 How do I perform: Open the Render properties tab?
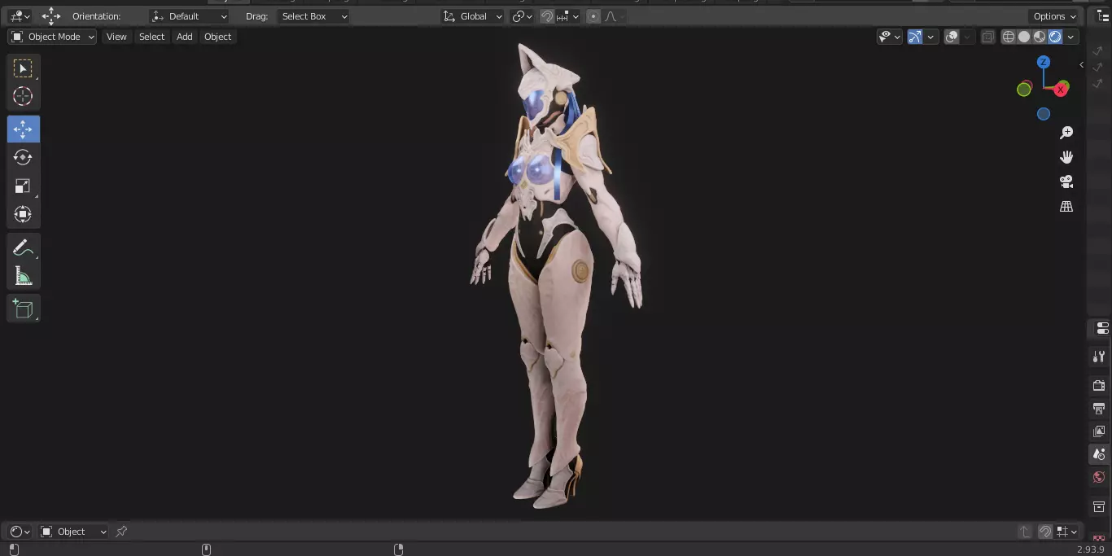coord(1099,385)
